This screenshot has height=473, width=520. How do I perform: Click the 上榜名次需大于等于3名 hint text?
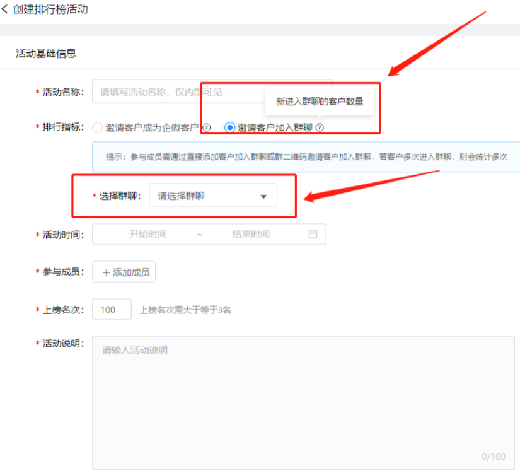coord(185,310)
